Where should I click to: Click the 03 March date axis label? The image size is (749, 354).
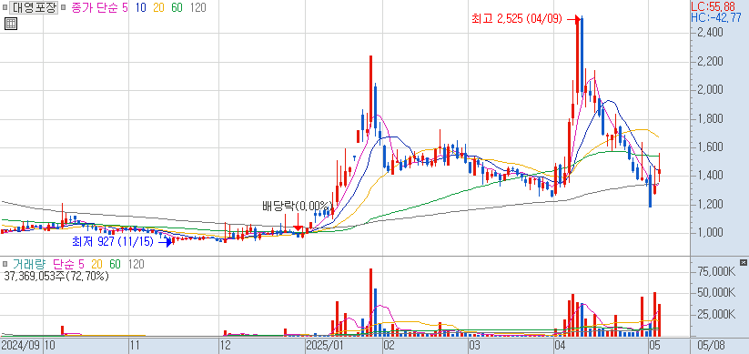tap(474, 346)
